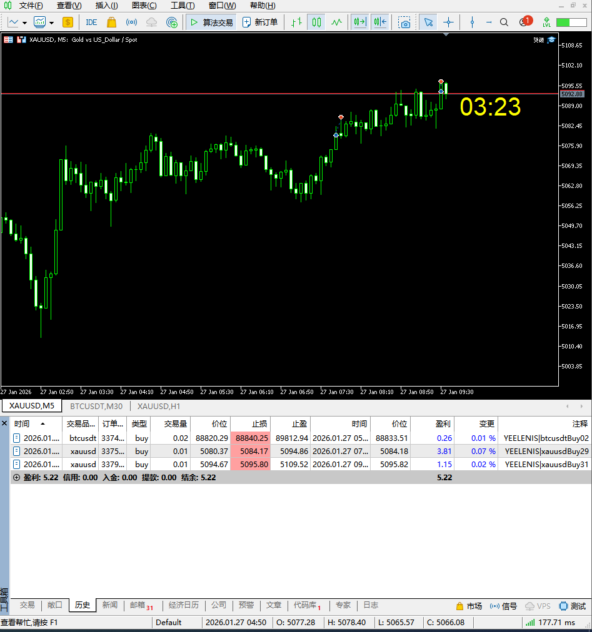Open the 文件(F) menu
Viewport: 592px width, 632px height.
click(31, 6)
